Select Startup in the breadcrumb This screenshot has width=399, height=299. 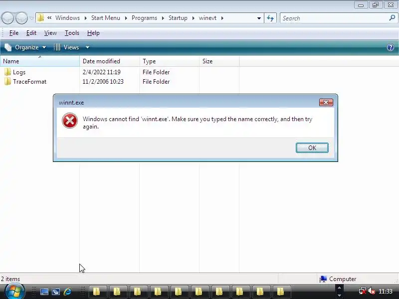coord(178,18)
